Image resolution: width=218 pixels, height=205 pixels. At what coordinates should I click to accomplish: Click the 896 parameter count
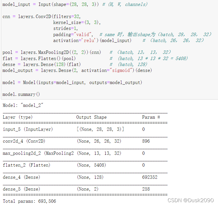coord(146,141)
